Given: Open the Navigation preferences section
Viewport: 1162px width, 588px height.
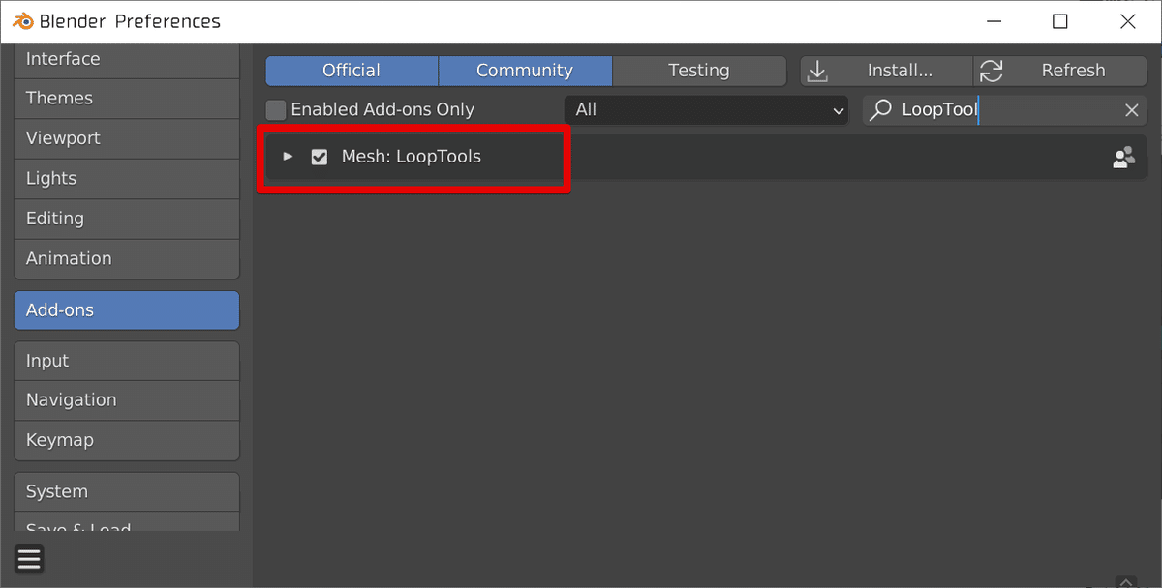Looking at the screenshot, I should point(127,400).
